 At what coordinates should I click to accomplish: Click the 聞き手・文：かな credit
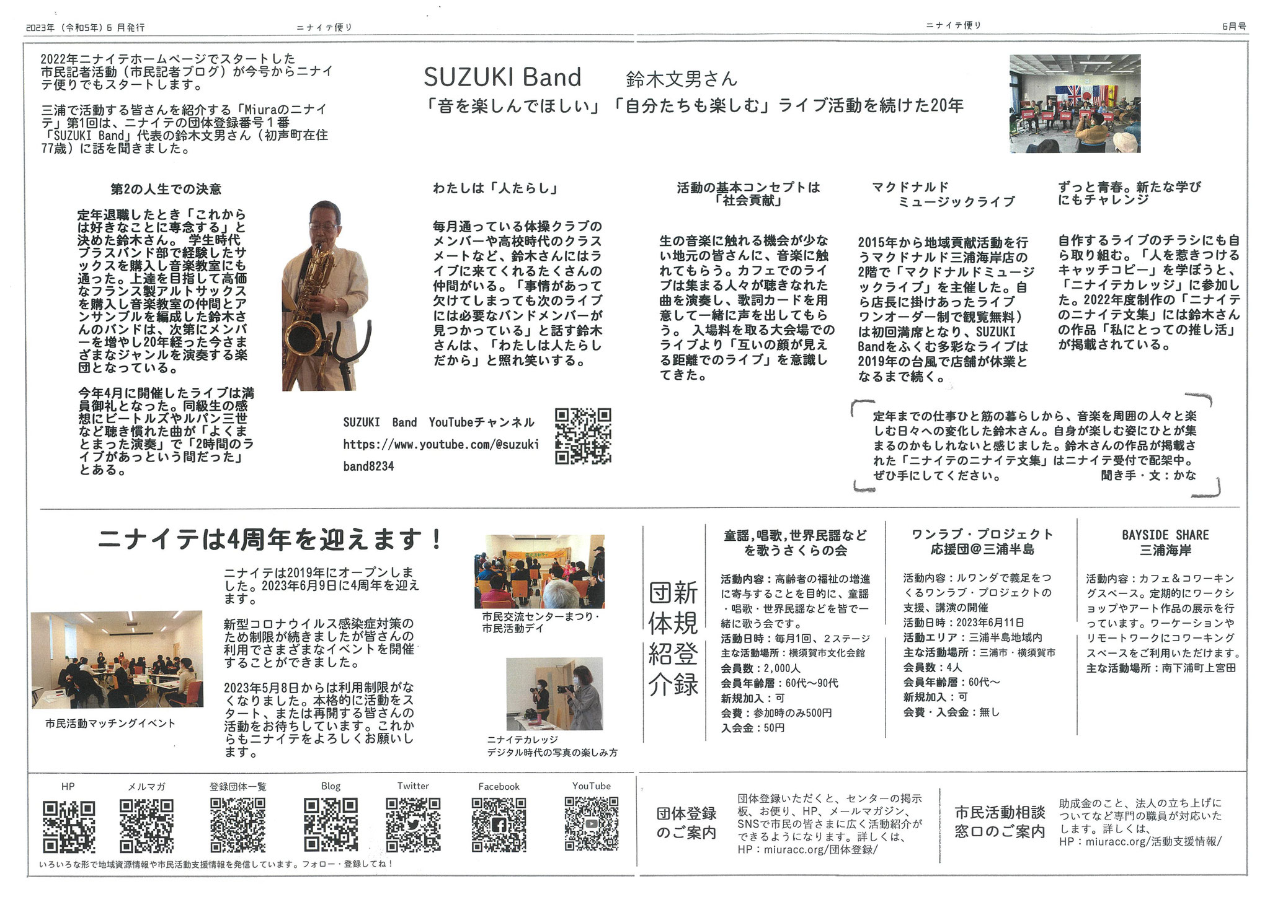pos(1148,475)
